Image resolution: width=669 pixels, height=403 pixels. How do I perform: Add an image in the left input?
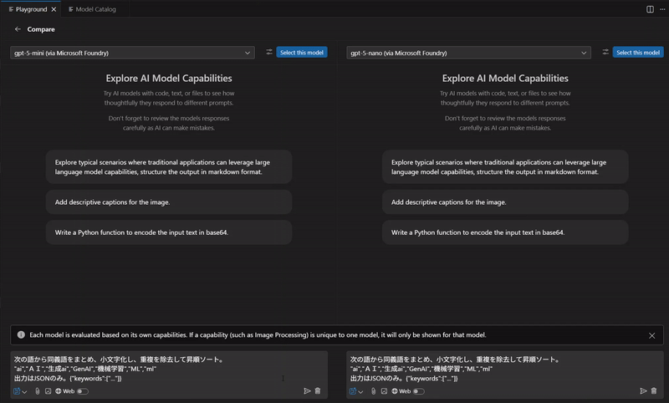click(x=48, y=391)
